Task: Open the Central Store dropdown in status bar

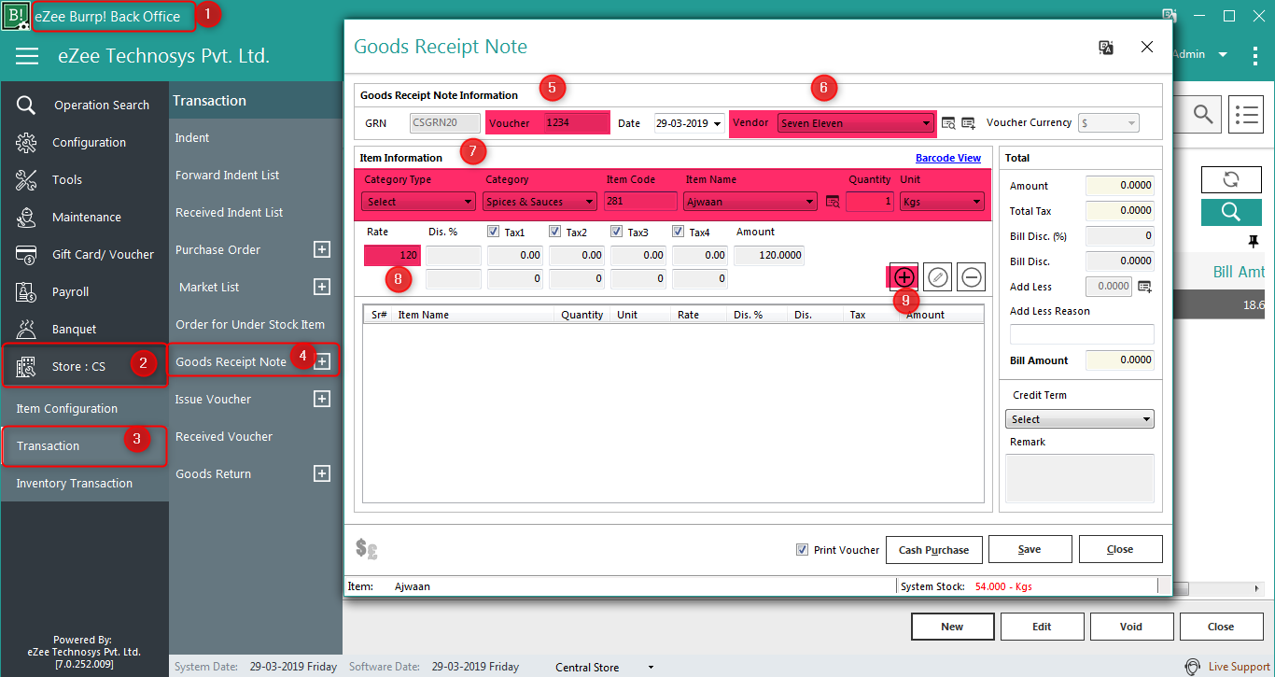Action: point(652,668)
